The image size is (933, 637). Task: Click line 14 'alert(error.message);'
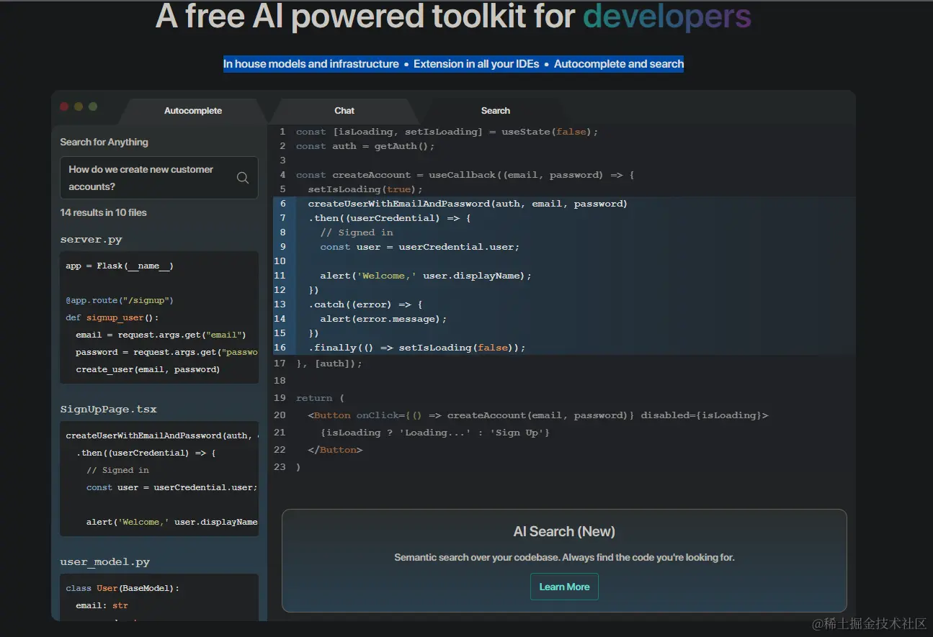384,319
